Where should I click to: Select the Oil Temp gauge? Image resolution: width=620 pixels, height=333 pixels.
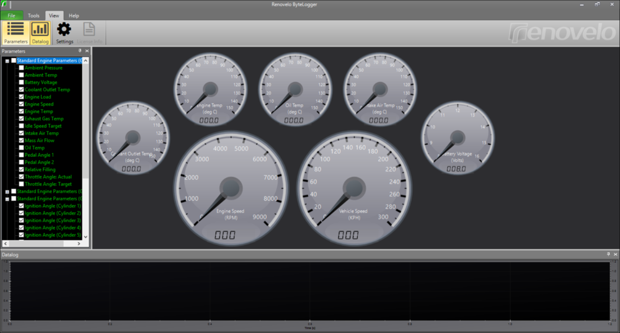pos(295,89)
